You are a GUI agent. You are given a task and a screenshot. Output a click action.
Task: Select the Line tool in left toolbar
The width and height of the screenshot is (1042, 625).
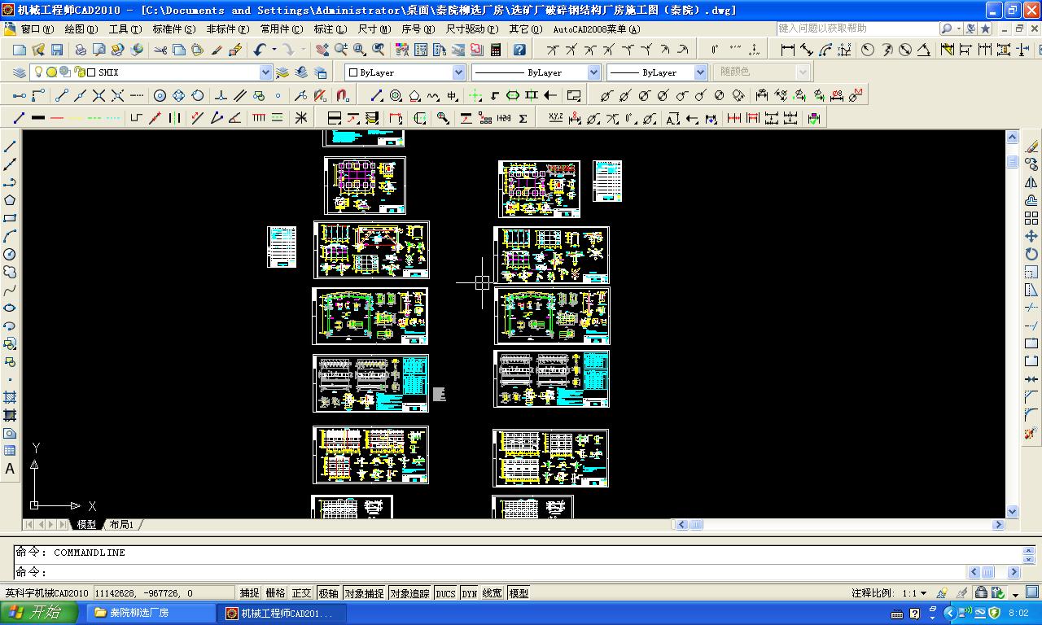point(10,146)
